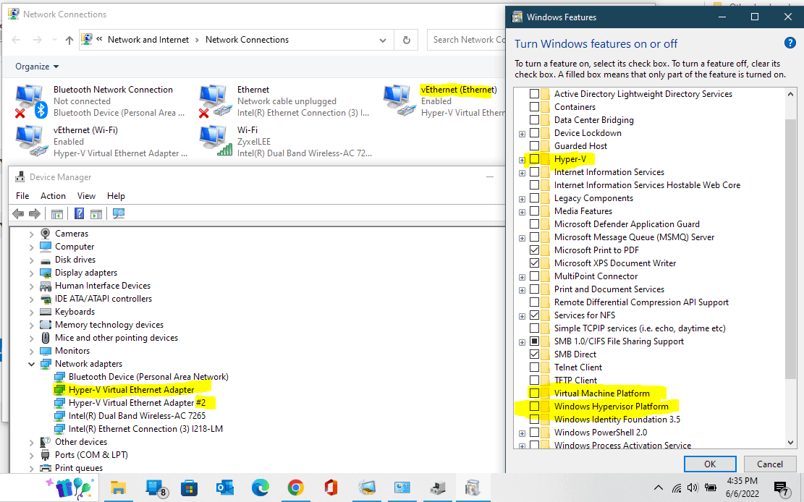Click Up arrow in Network Connections window

pos(69,40)
